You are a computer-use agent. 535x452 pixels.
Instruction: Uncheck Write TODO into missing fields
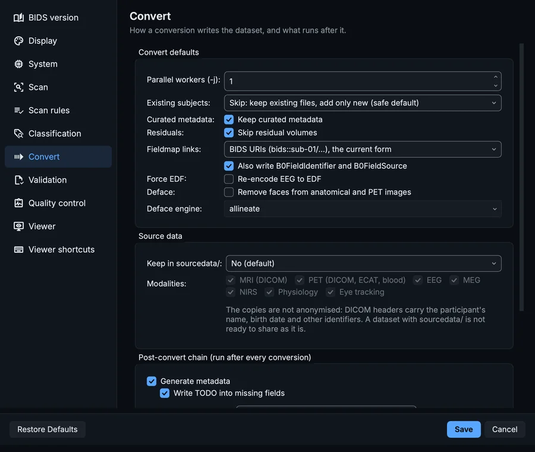tap(165, 393)
